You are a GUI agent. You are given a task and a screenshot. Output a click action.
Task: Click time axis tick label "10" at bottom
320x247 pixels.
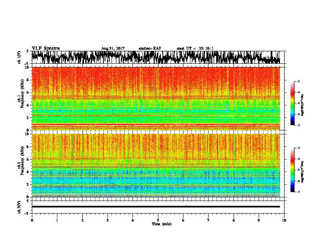[x=284, y=220]
